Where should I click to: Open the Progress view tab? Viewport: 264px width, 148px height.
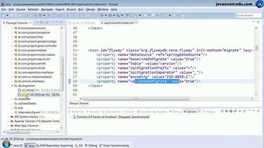click(x=160, y=111)
